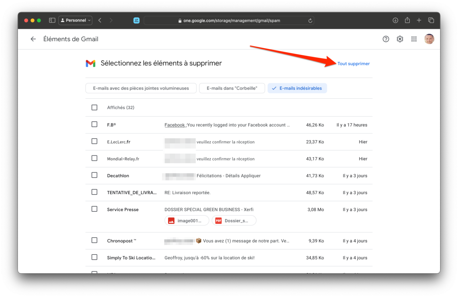The height and width of the screenshot is (297, 458).
Task: Tick the Affichés (32) select-all checkbox
Action: [x=94, y=108]
